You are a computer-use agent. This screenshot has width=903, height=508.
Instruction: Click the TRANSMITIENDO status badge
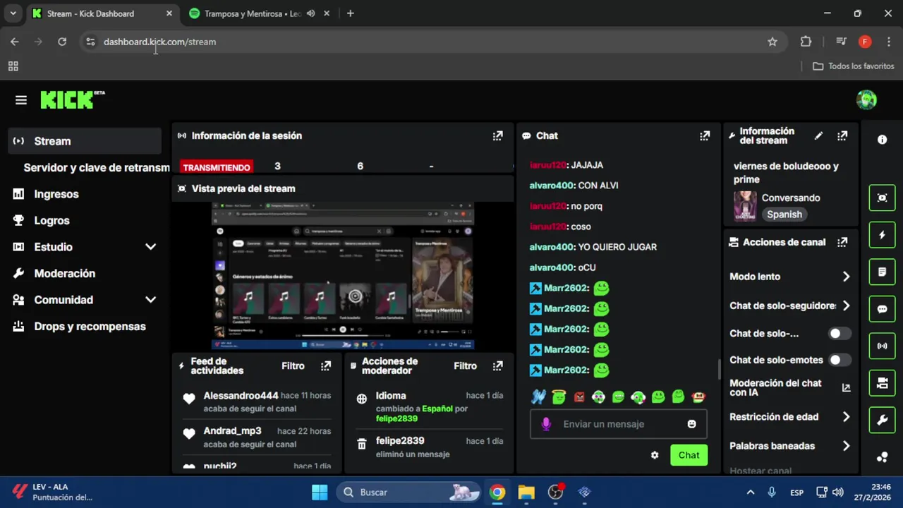pyautogui.click(x=217, y=167)
